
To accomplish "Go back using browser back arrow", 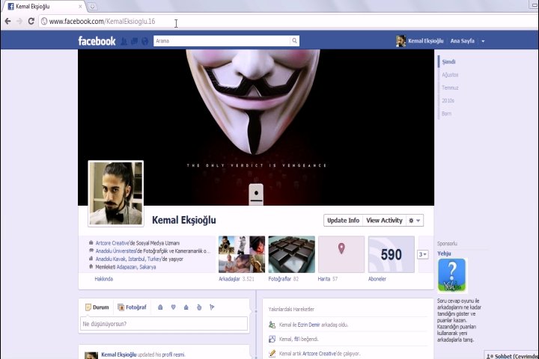I will point(7,21).
